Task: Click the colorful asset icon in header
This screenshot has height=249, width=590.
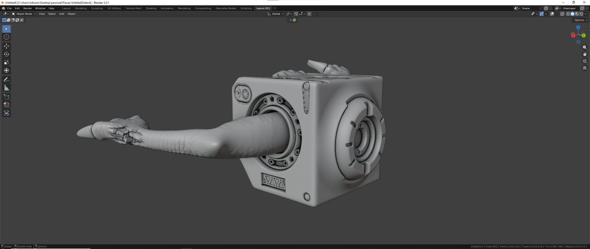Action: 294,20
